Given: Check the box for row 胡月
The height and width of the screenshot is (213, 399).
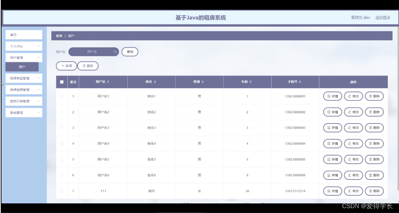Looking at the screenshot, I should point(61,191).
